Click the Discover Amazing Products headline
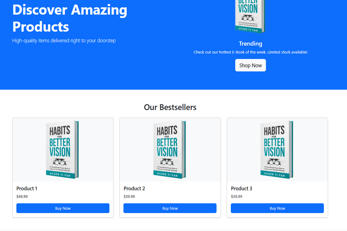Screen dimensions: 347x231 click(x=70, y=18)
